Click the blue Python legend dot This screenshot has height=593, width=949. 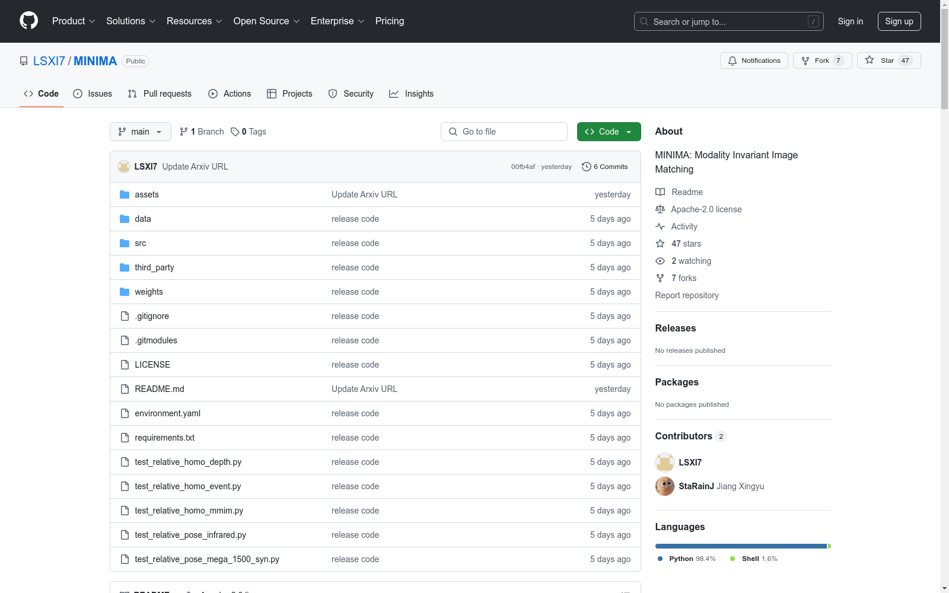click(x=660, y=559)
